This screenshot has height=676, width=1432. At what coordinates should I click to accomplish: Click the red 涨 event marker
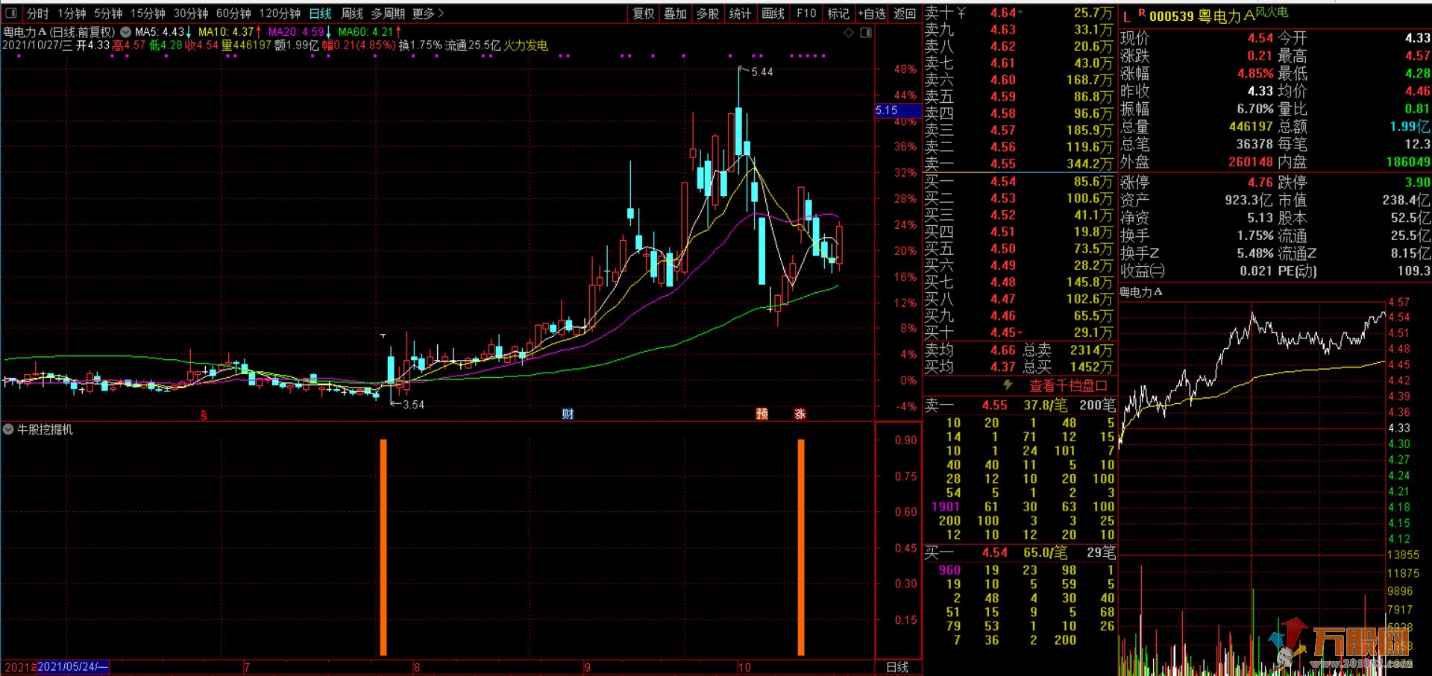(x=800, y=414)
